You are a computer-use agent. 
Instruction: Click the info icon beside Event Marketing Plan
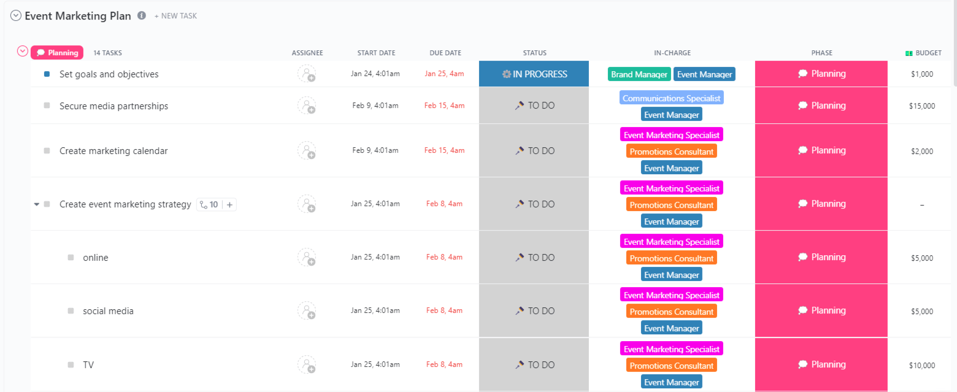point(142,16)
